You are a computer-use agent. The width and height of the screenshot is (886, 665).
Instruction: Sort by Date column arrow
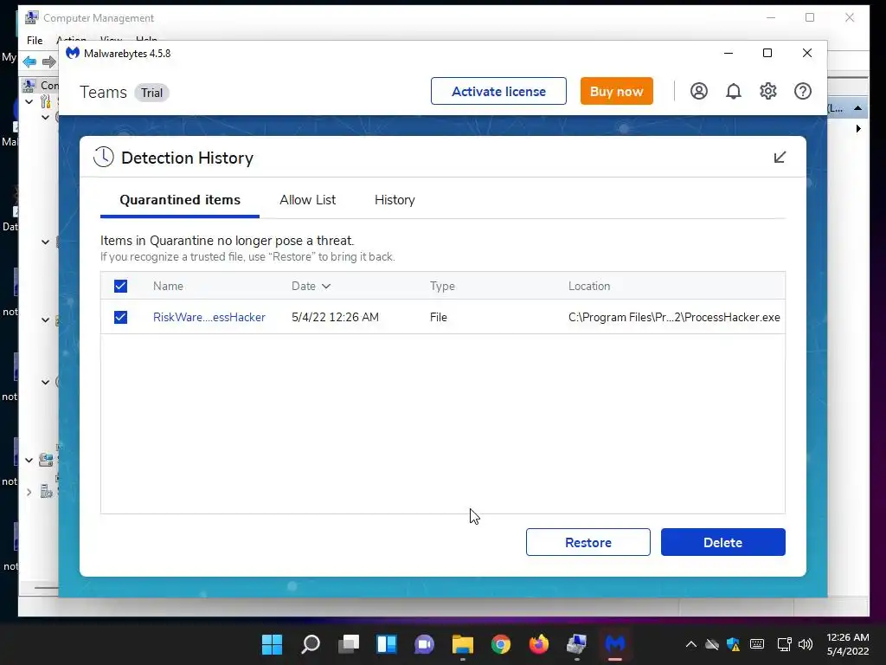(x=326, y=286)
